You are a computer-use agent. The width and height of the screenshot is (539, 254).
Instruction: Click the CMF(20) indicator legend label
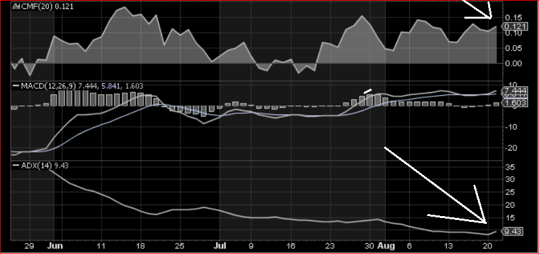click(x=37, y=6)
